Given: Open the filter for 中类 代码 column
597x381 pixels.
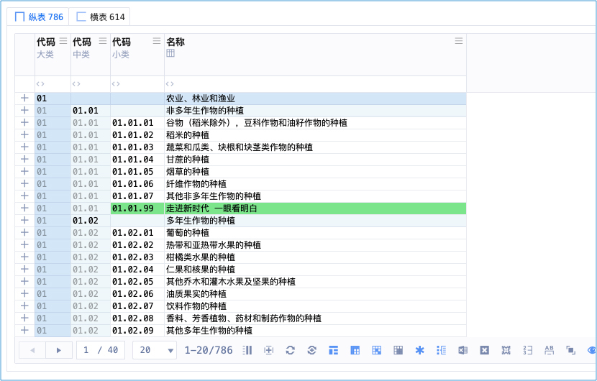Looking at the screenshot, I should (76, 83).
